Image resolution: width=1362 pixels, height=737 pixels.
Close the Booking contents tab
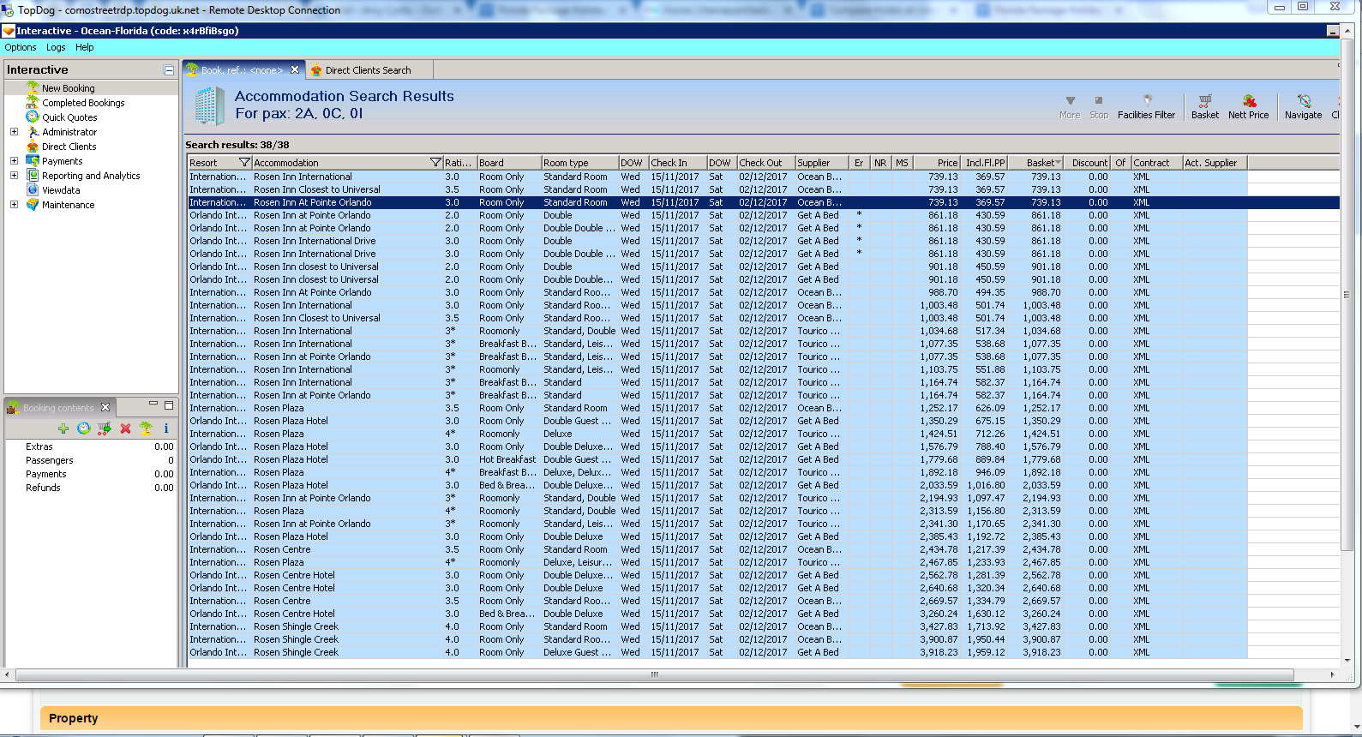coord(105,407)
